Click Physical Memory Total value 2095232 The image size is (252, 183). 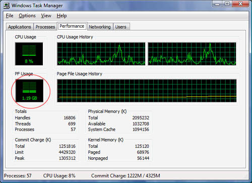pos(141,118)
